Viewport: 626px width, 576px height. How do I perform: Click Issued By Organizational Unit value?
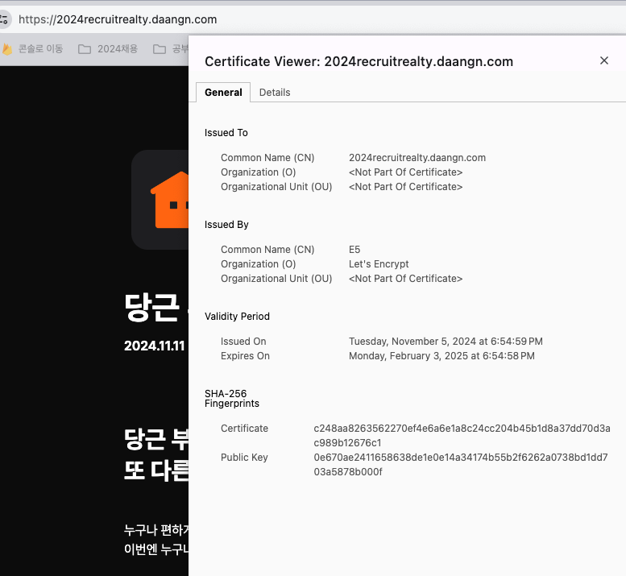tap(405, 278)
